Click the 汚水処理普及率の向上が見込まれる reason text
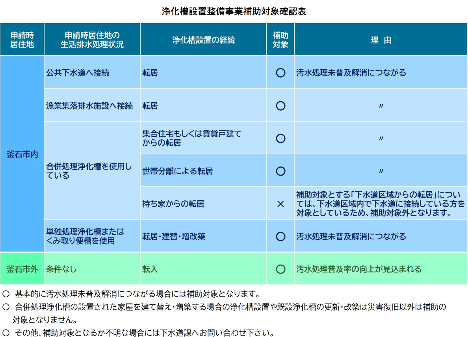The image size is (468, 337). click(358, 269)
